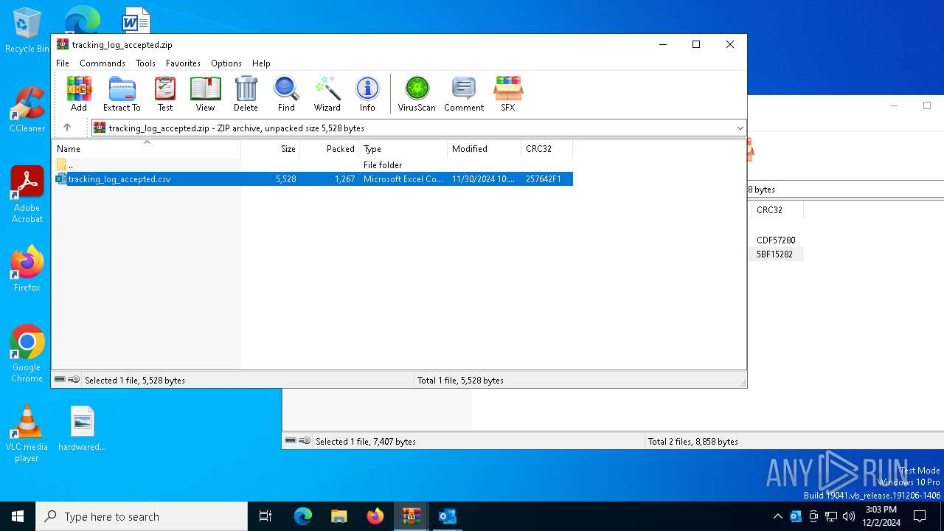Show archive Info
The width and height of the screenshot is (944, 531).
pos(367,94)
